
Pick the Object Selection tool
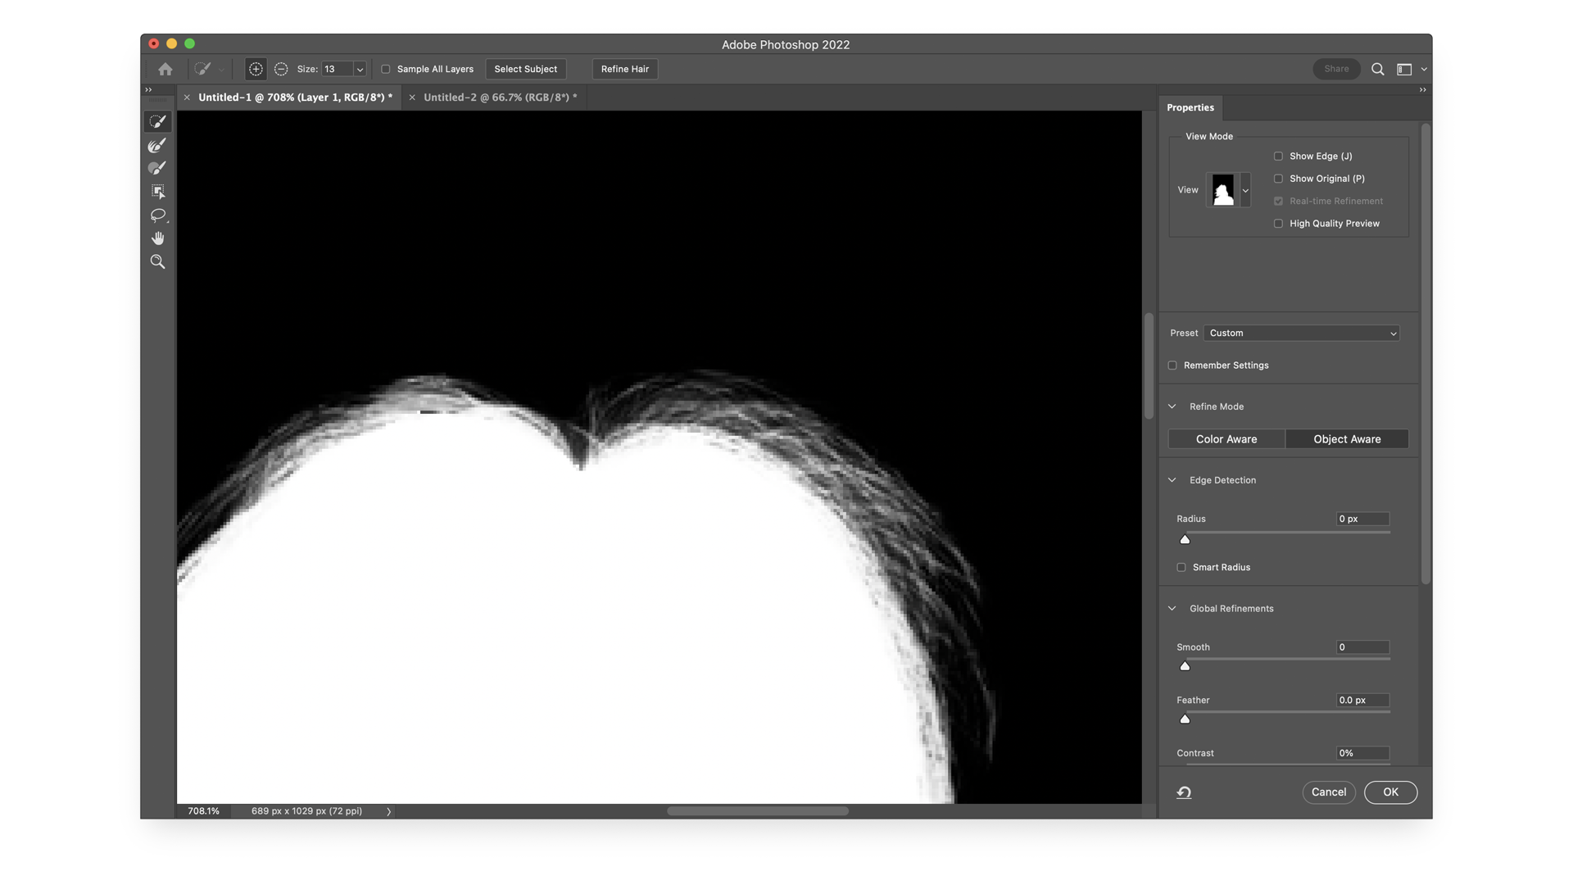click(x=157, y=191)
